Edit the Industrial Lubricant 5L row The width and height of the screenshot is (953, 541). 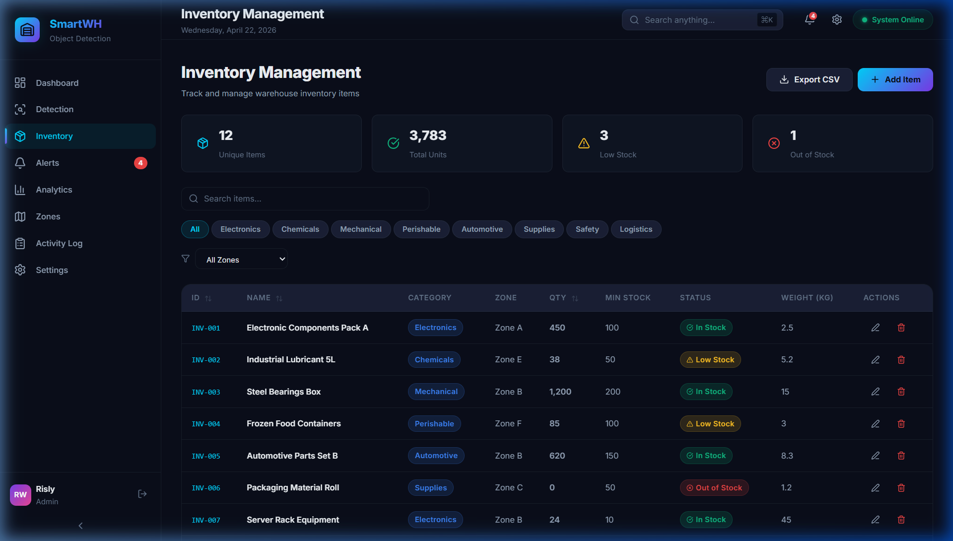point(875,360)
